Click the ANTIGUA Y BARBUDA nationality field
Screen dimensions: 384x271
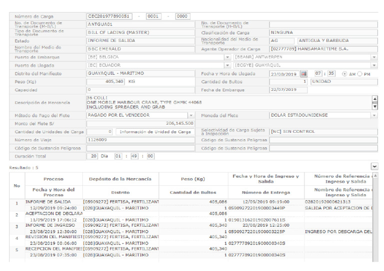click(337, 41)
